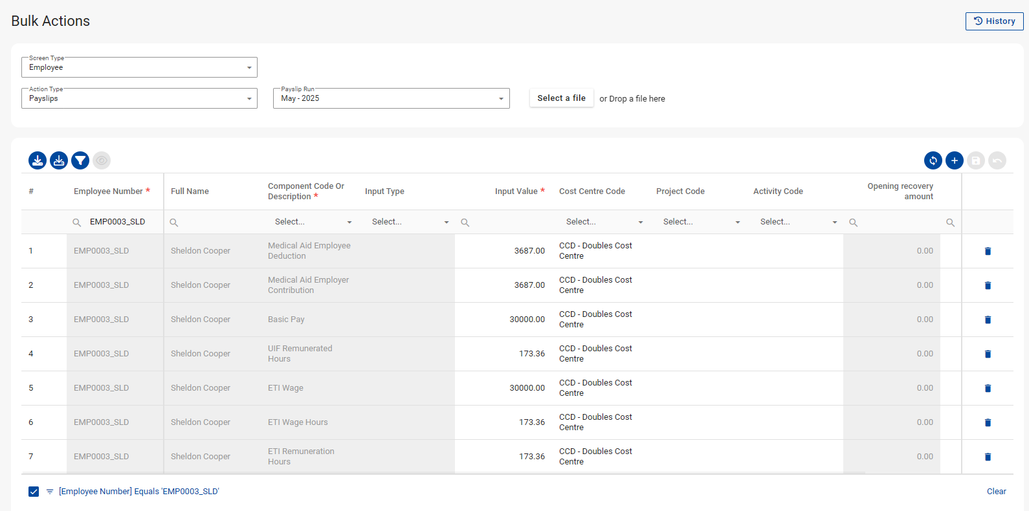
Task: Open the Payslip Run May - 2025 dropdown
Action: click(x=391, y=98)
